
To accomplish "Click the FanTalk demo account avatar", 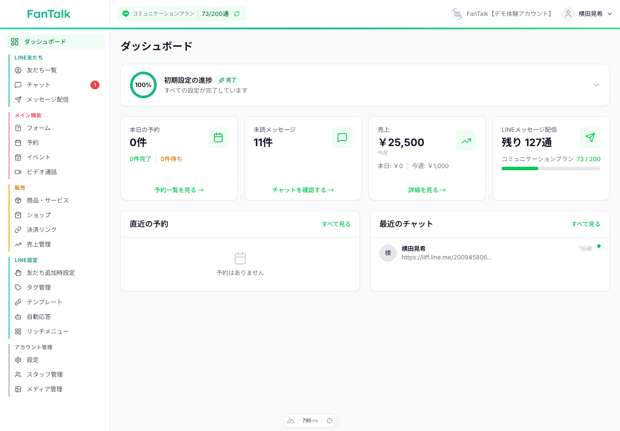I will 457,14.
